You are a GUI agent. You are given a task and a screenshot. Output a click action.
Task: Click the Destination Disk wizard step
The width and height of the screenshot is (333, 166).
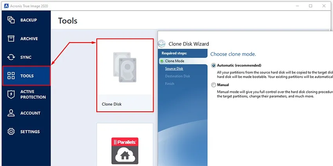(x=177, y=76)
